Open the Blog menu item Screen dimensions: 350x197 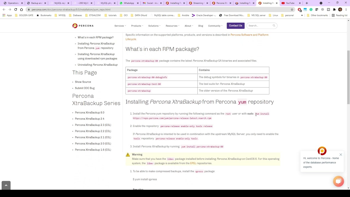coord(201,26)
